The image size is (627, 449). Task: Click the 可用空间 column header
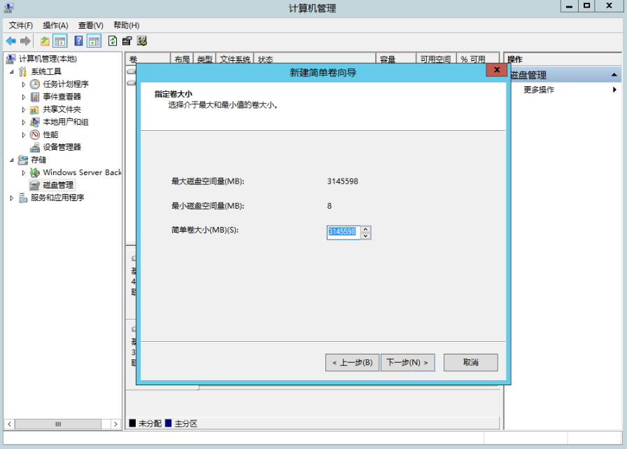(436, 60)
